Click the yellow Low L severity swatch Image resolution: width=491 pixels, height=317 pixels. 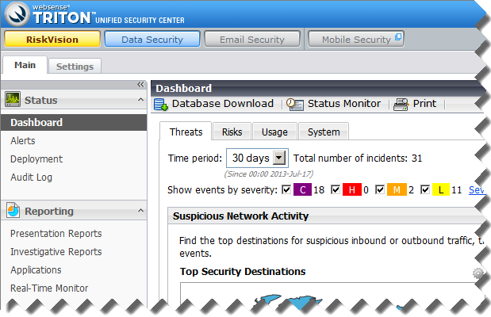click(x=441, y=189)
